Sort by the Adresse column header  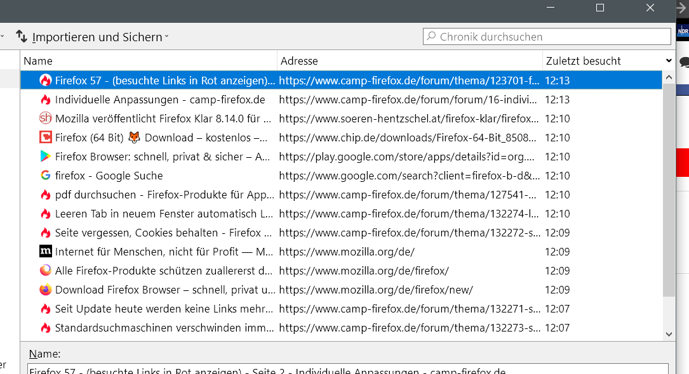[x=410, y=60]
